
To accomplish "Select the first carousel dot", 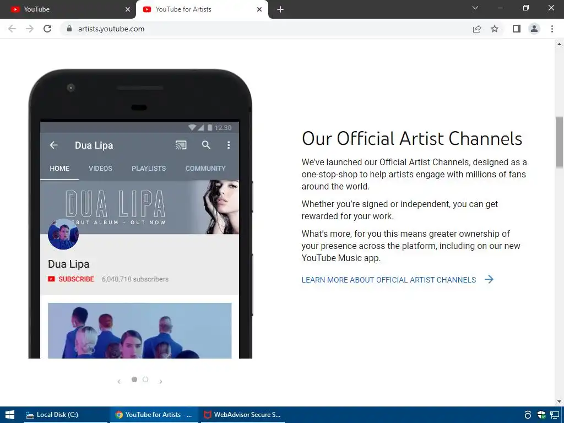I will click(134, 379).
